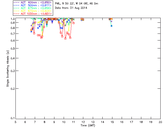This screenshot has width=165, height=132.
Task: Click the PML location header text
Action: 77,3
